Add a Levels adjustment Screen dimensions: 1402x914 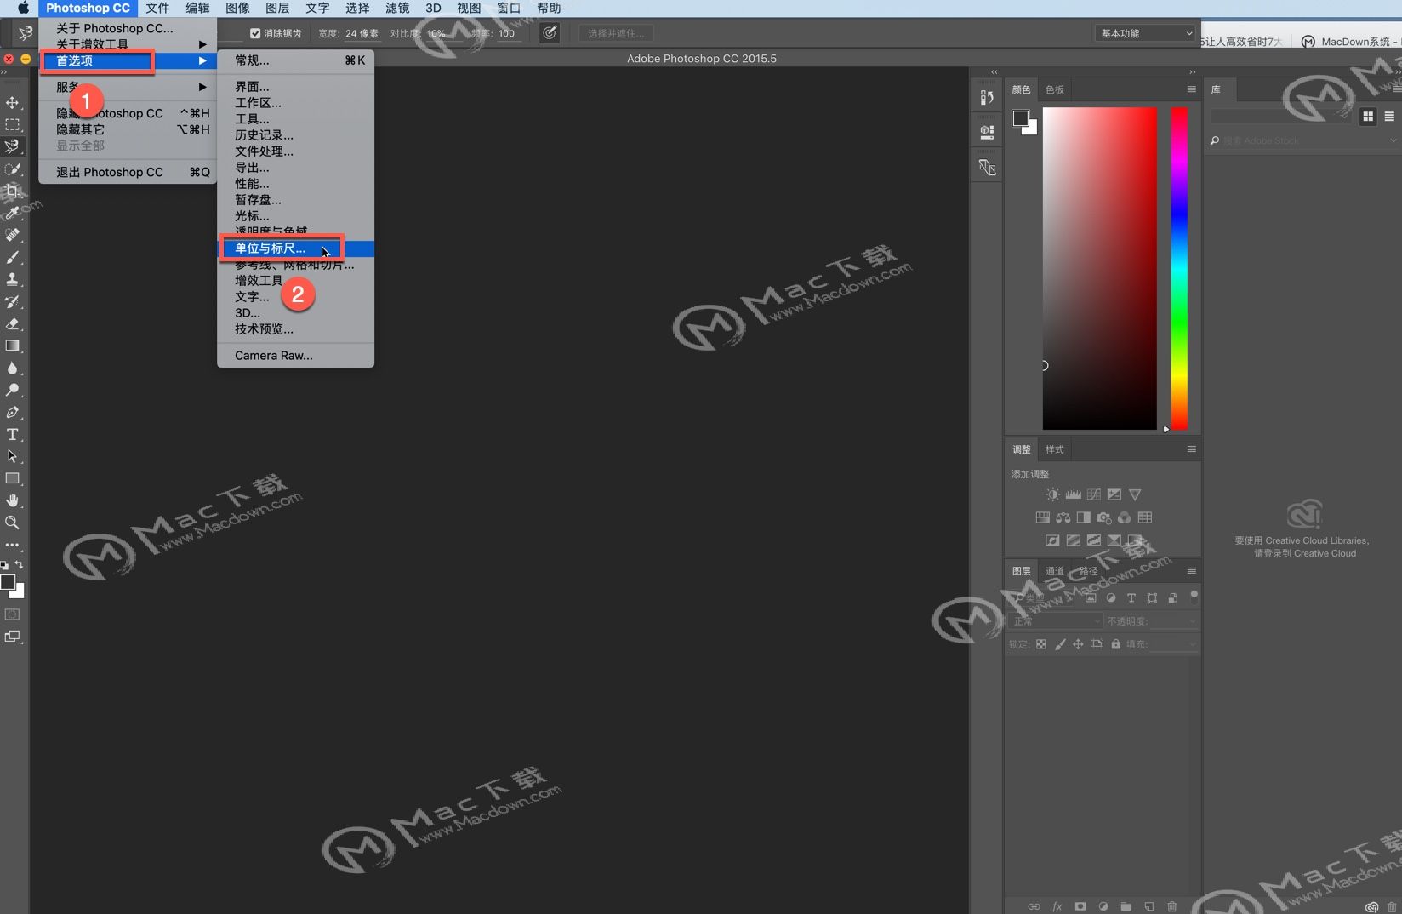point(1074,494)
